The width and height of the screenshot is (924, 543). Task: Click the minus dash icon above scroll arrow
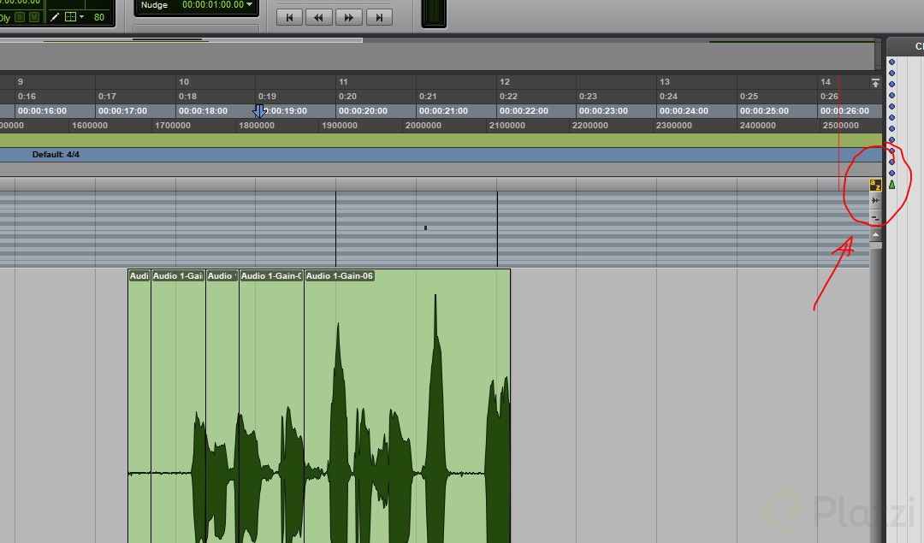point(875,218)
